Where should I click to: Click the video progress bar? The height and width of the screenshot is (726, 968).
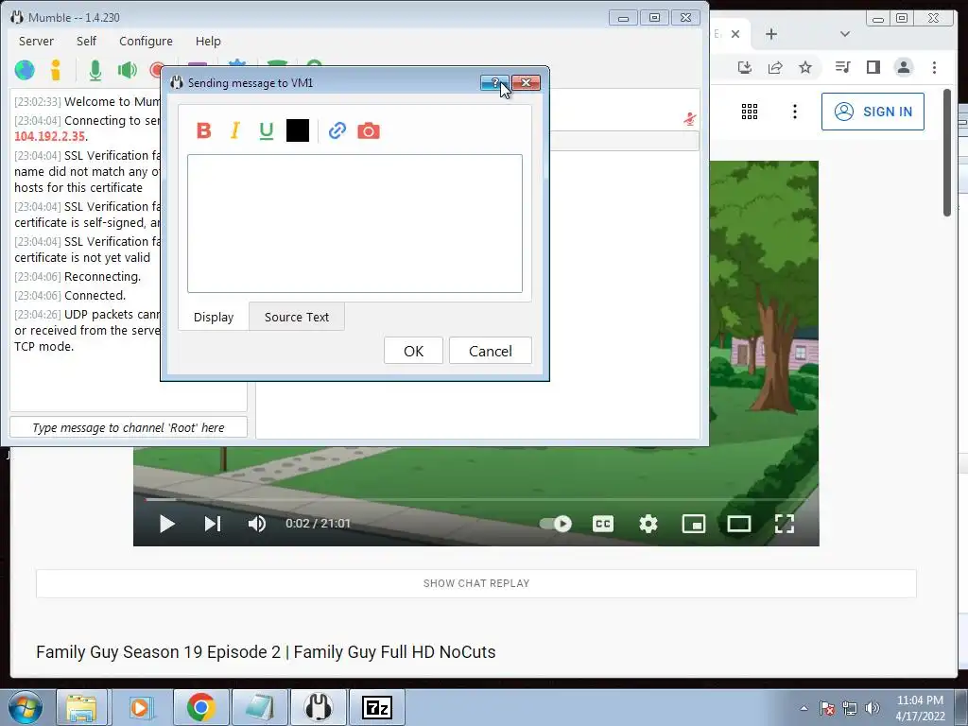(x=476, y=499)
